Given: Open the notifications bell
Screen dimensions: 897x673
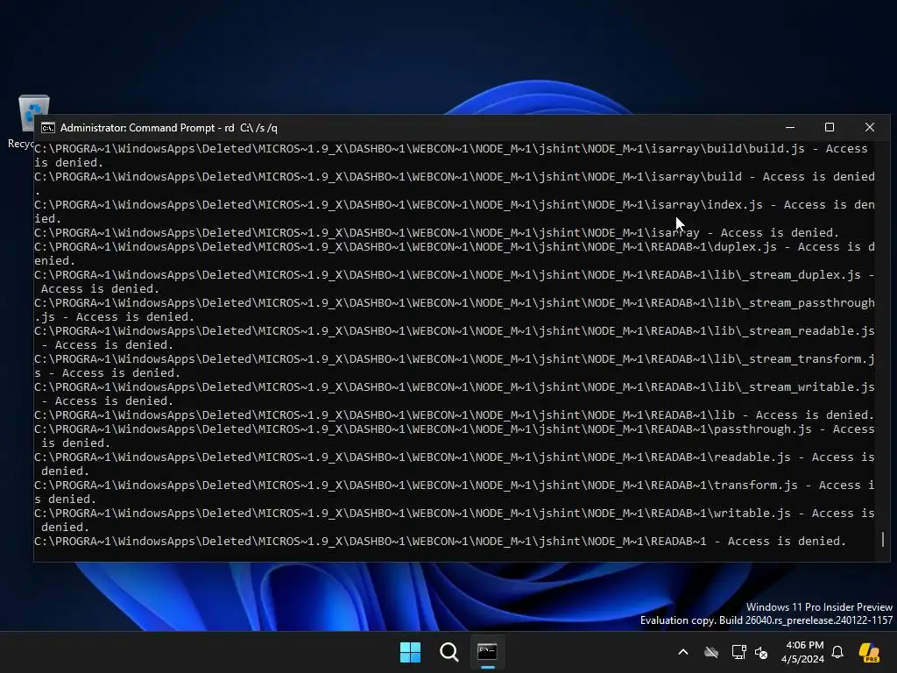Looking at the screenshot, I should [837, 652].
